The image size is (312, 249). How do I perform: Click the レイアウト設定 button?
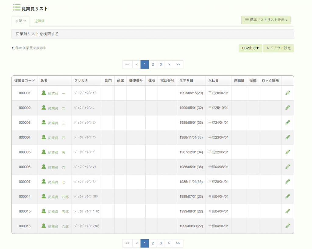click(x=278, y=48)
